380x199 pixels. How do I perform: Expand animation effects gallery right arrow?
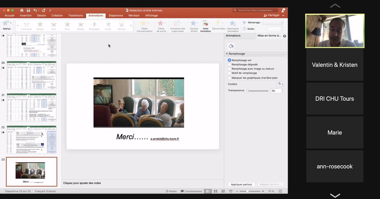(x=131, y=25)
